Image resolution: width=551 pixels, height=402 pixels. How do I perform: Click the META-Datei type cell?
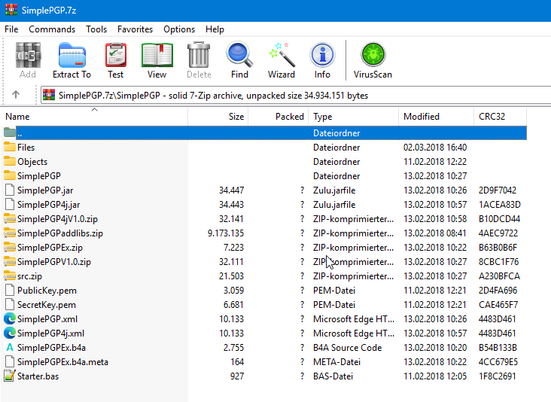336,362
